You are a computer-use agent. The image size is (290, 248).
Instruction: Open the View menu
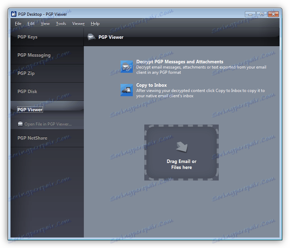pyautogui.click(x=45, y=23)
